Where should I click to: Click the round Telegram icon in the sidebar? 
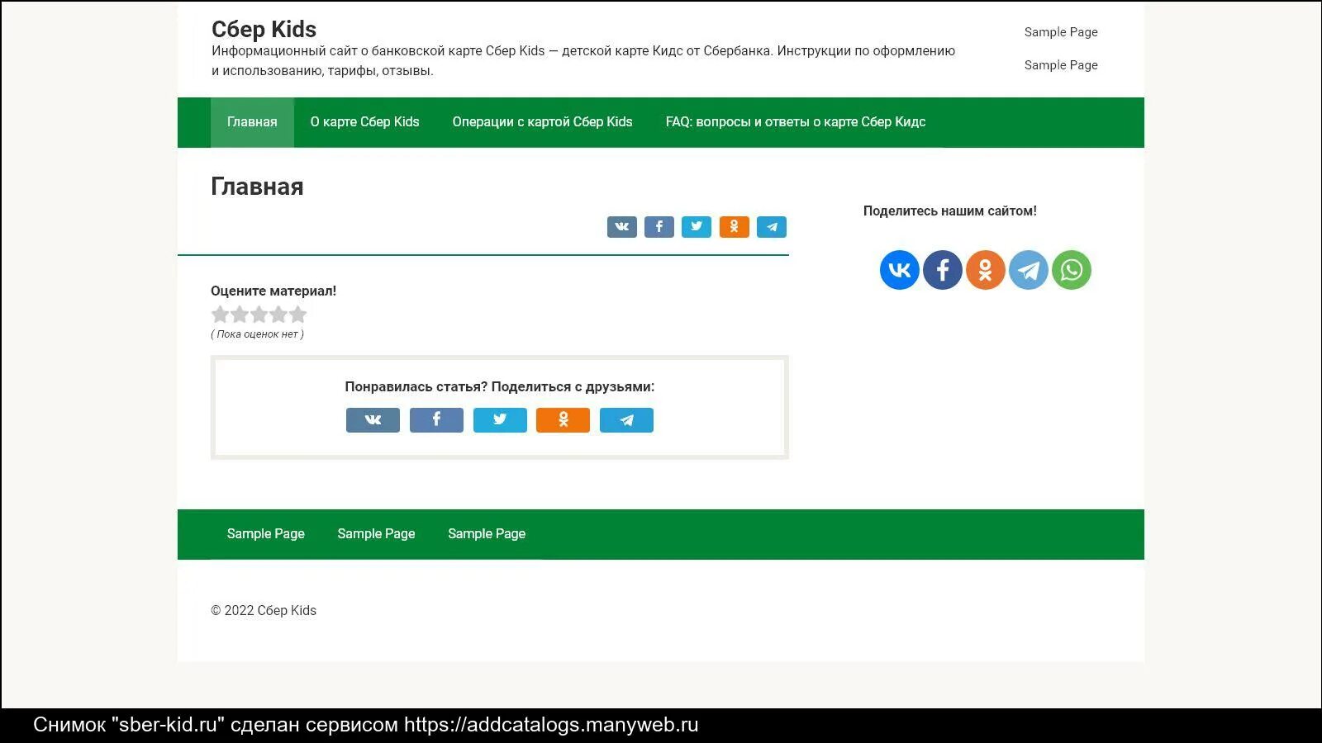point(1029,270)
